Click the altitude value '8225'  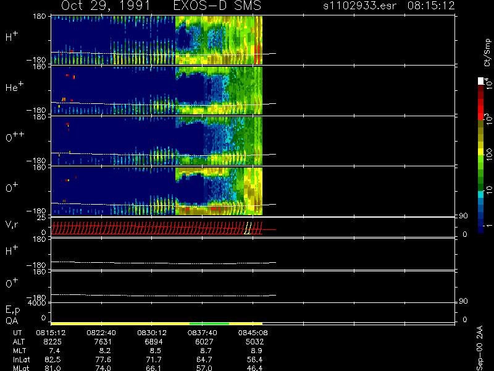52,342
